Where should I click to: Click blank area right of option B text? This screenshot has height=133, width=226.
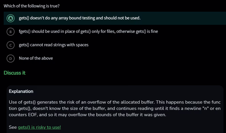(x=192, y=31)
